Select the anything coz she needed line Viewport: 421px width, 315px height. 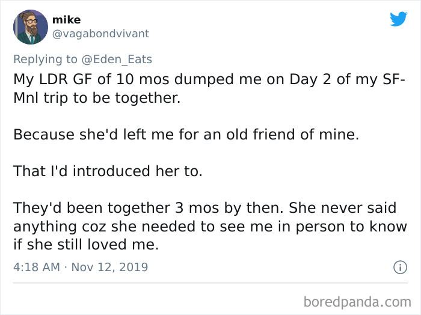click(210, 227)
